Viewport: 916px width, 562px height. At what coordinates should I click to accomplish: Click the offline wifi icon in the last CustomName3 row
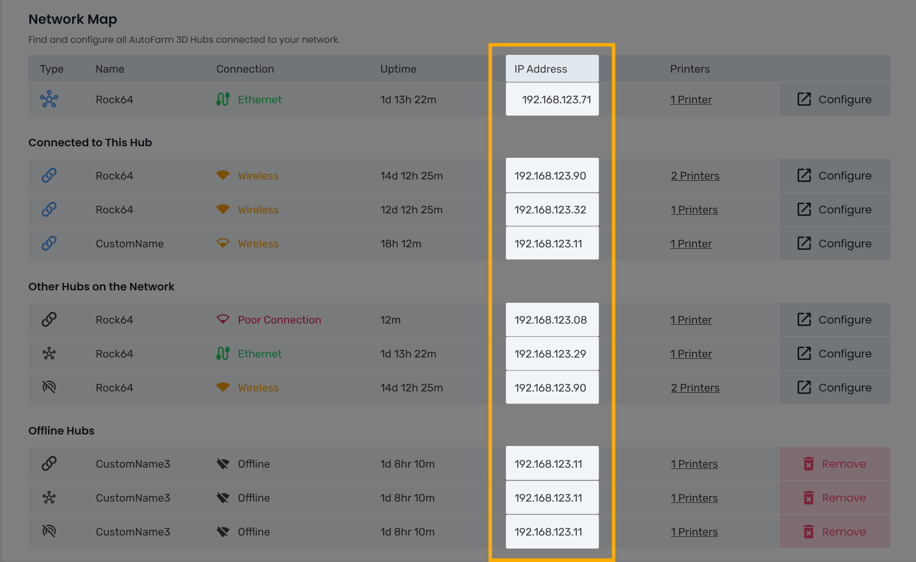pyautogui.click(x=223, y=532)
